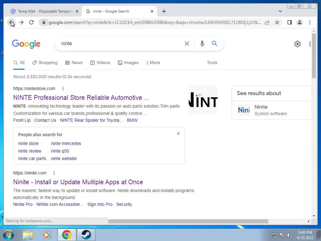The image size is (321, 241).
Task: Open Google quick settings gear
Action: pyautogui.click(x=297, y=44)
